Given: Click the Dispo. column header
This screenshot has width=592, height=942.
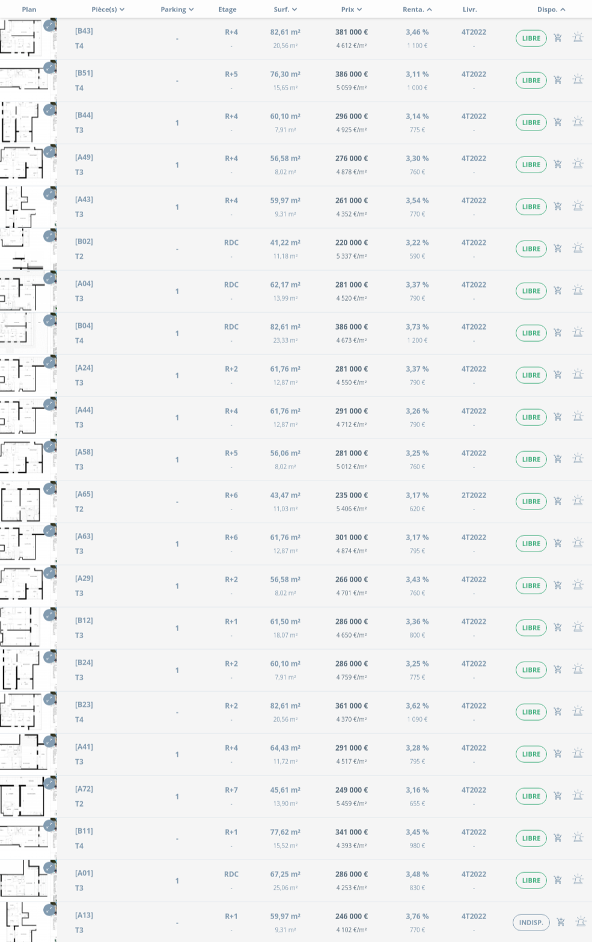Looking at the screenshot, I should click(x=551, y=10).
